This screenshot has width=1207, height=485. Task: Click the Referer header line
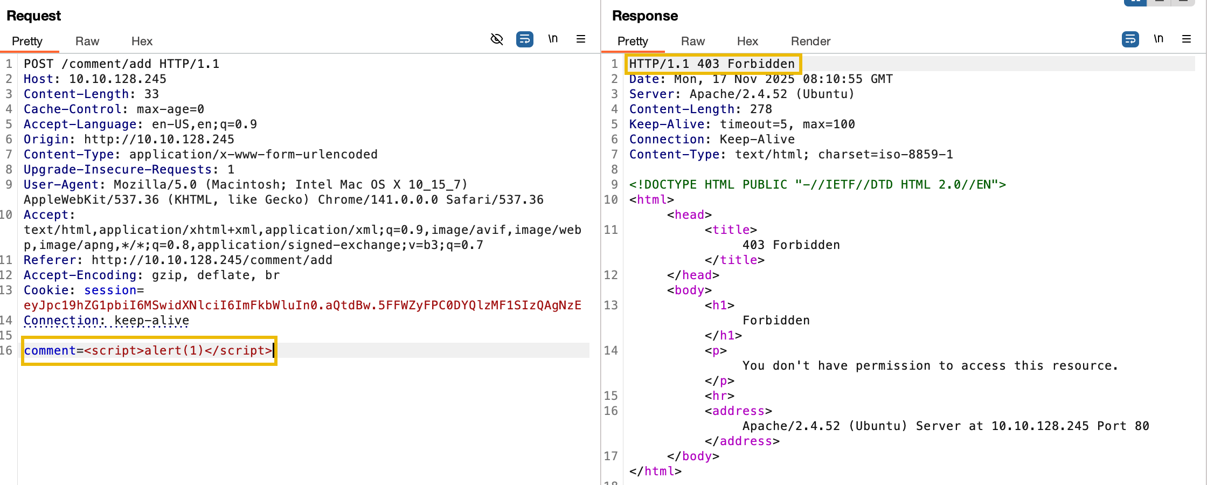pos(178,260)
